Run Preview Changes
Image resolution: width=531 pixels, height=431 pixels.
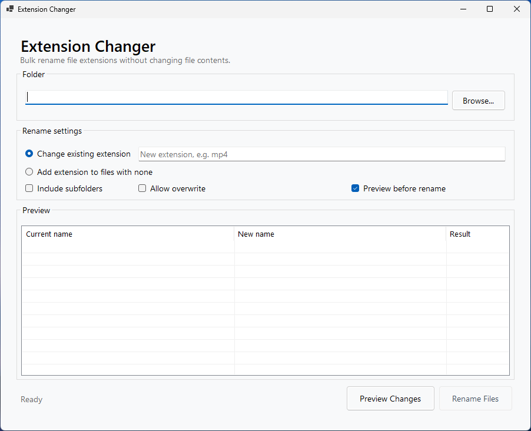[x=390, y=399]
